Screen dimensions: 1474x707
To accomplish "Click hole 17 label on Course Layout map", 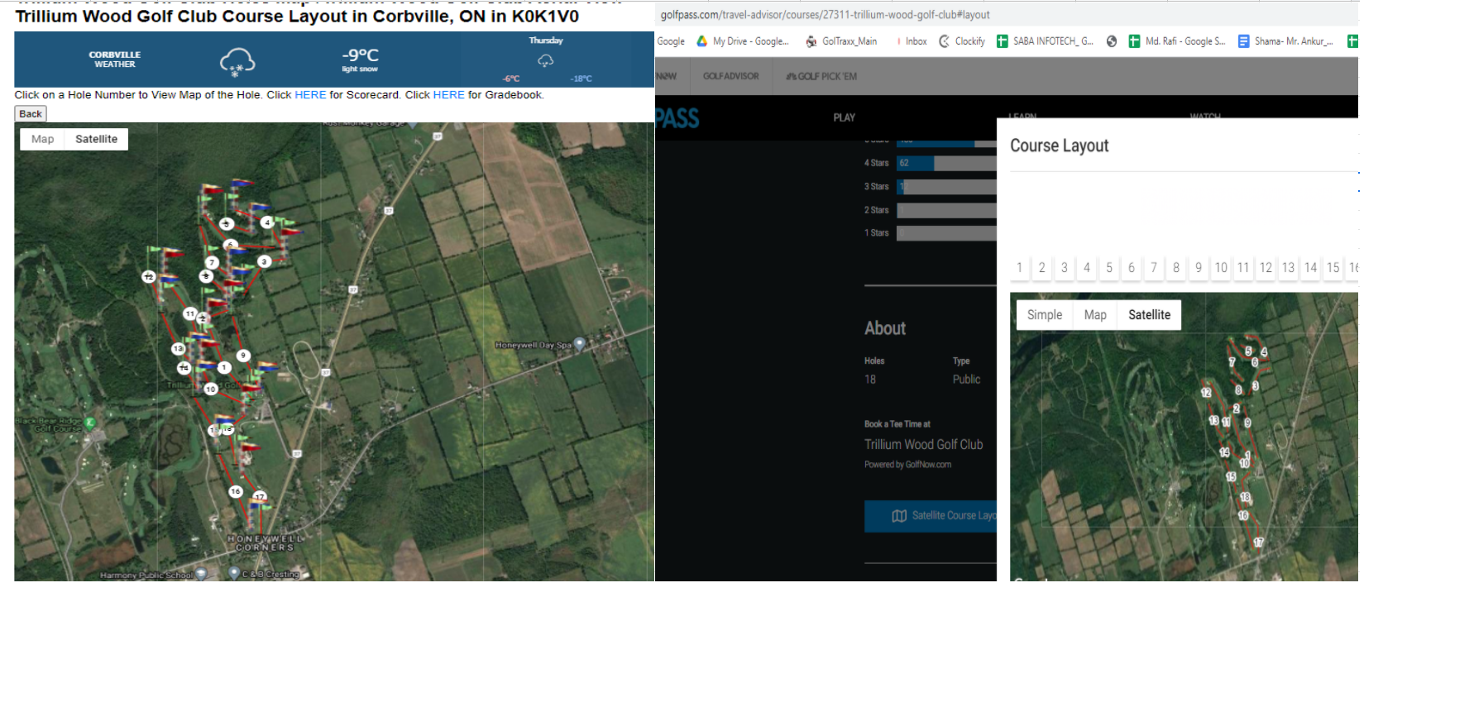I will pos(1258,542).
